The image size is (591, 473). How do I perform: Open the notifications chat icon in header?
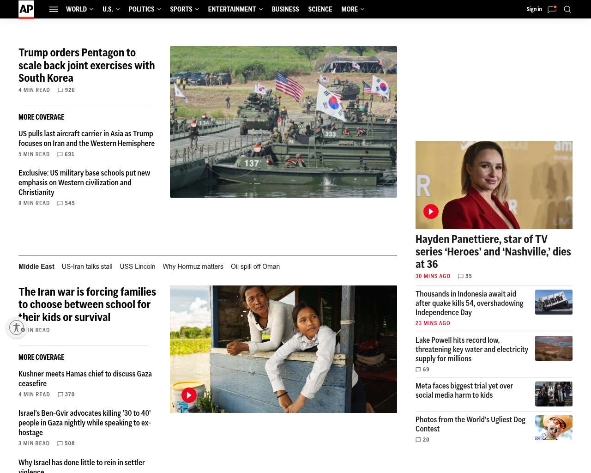click(552, 9)
